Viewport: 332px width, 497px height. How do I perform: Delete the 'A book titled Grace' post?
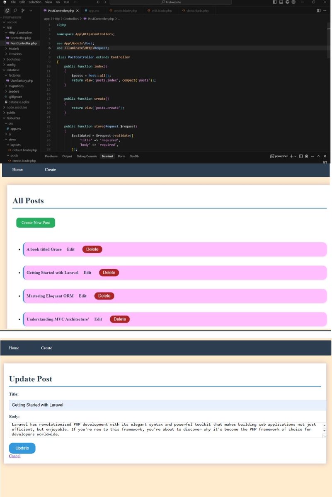[x=92, y=249]
